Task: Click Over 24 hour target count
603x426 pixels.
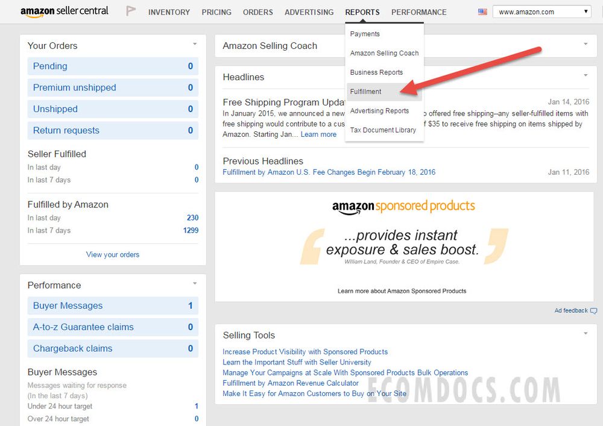Action: pos(197,419)
